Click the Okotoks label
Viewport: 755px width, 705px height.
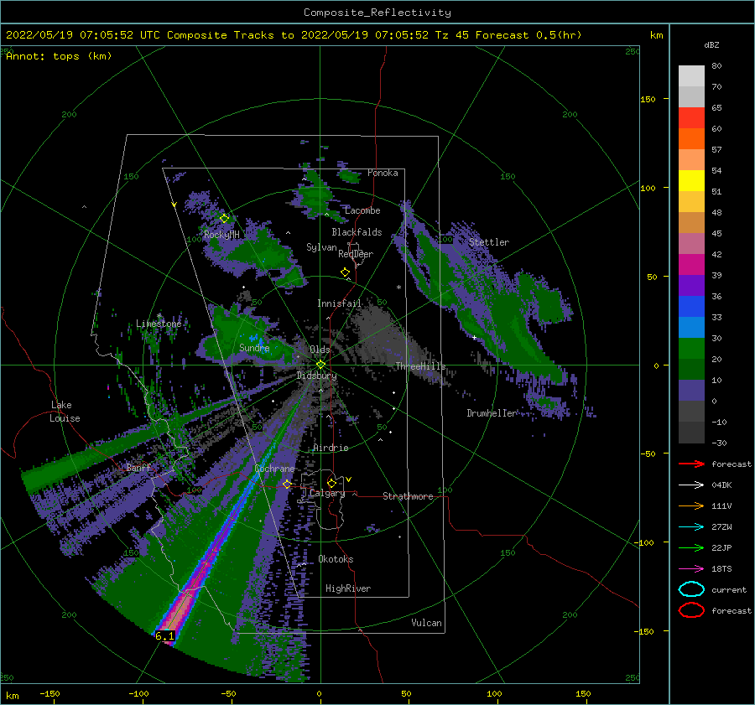coord(336,559)
